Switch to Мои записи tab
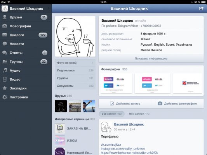Screen dimensions: 207x155 [139, 114]
